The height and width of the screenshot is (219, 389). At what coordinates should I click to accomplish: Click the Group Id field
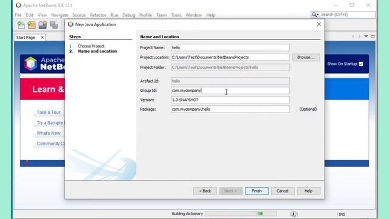[x=230, y=91]
